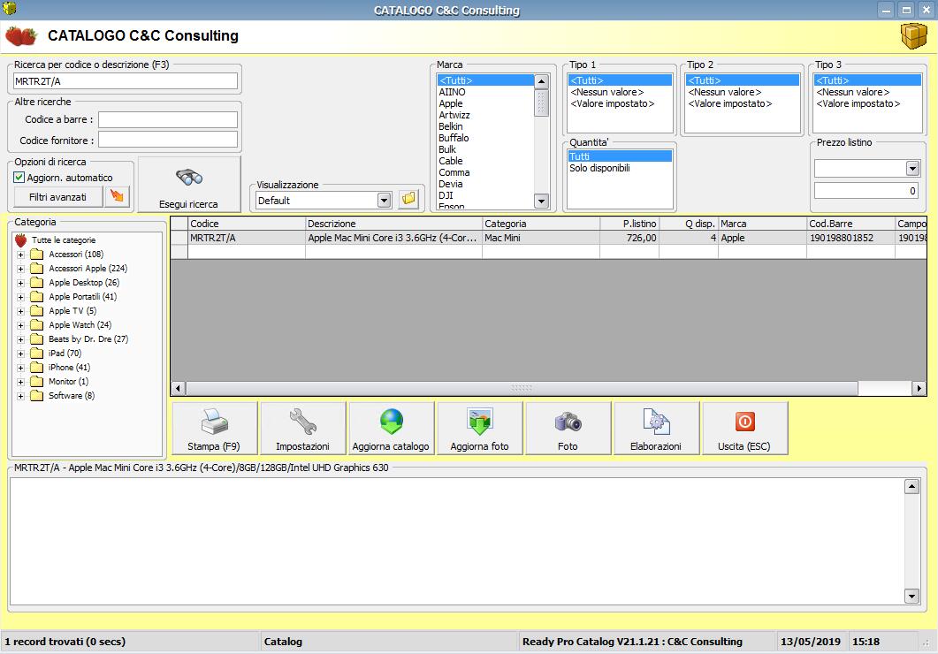Expand the Beats by Dr. Dre category

21,339
